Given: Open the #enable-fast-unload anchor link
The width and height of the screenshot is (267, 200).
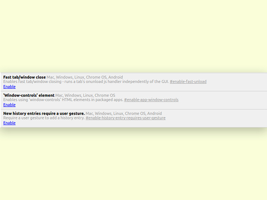Looking at the screenshot, I should pos(188,82).
